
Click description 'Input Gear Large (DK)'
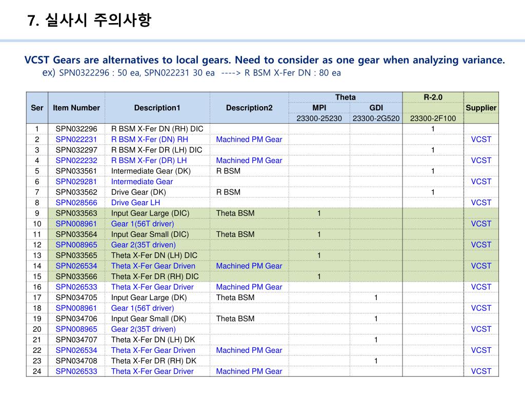(149, 298)
